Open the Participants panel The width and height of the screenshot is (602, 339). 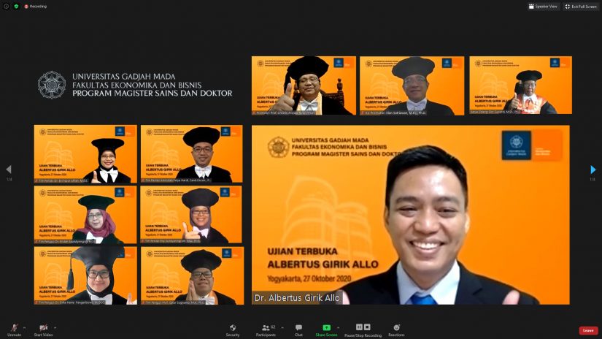pyautogui.click(x=266, y=328)
